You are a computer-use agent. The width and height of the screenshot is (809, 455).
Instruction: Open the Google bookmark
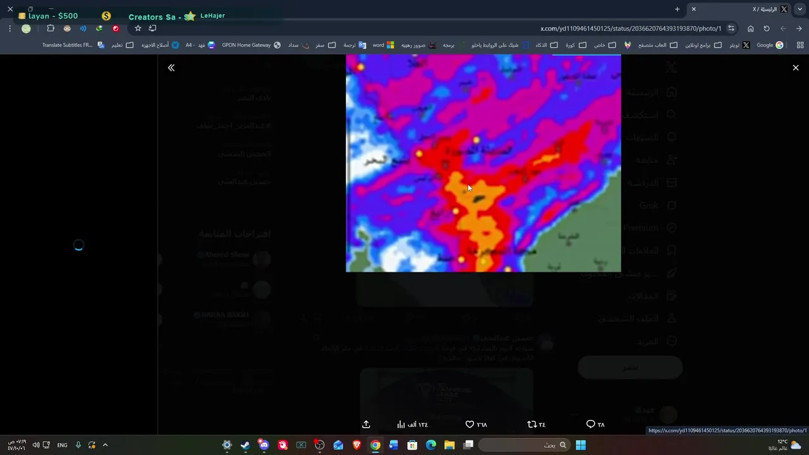[x=770, y=45]
